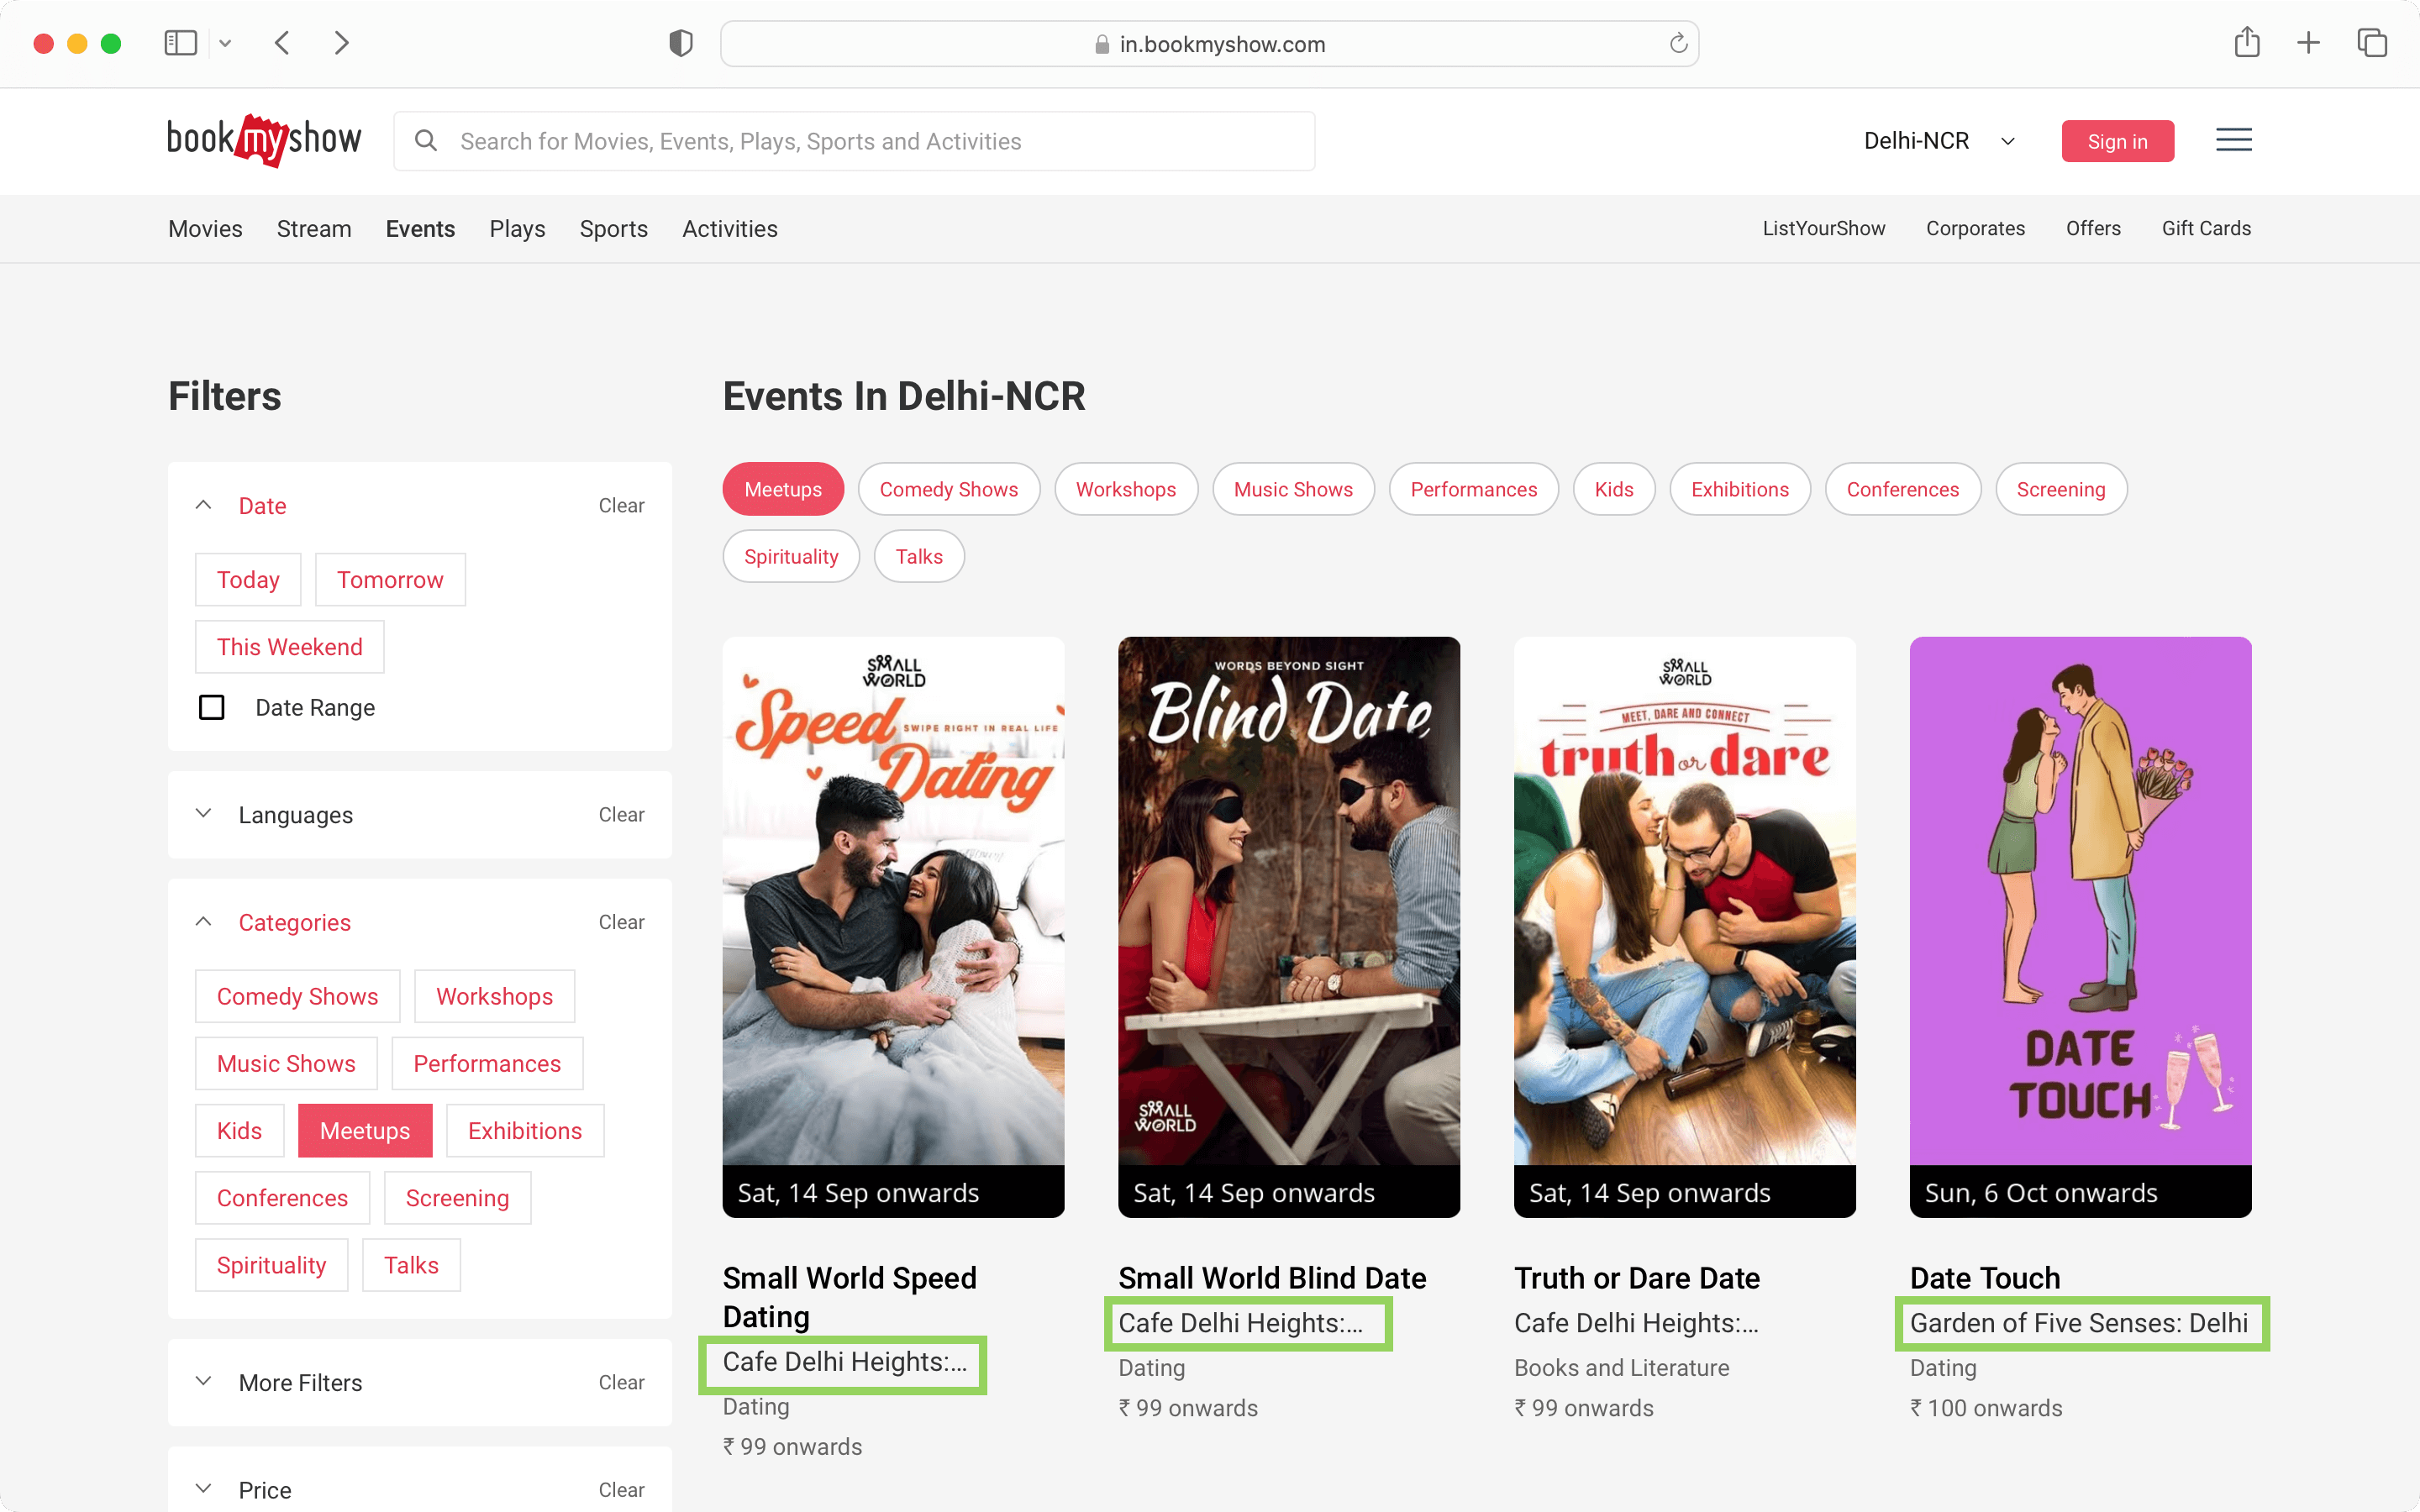
Task: Select the Talks chip above the events
Action: pos(919,556)
